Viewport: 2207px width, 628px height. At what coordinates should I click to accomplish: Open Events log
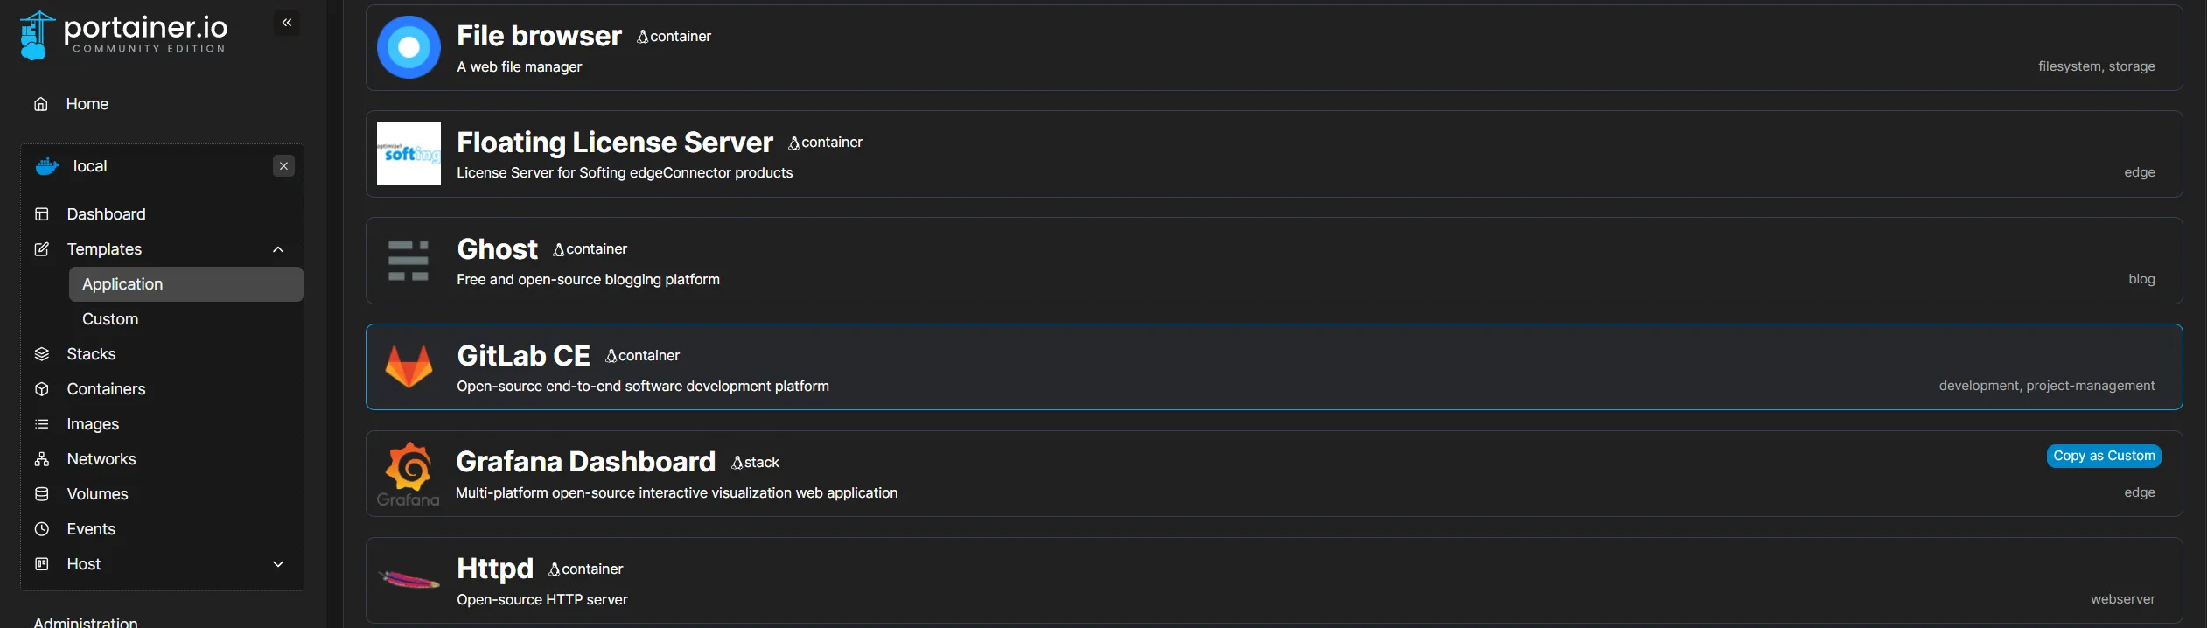91,529
